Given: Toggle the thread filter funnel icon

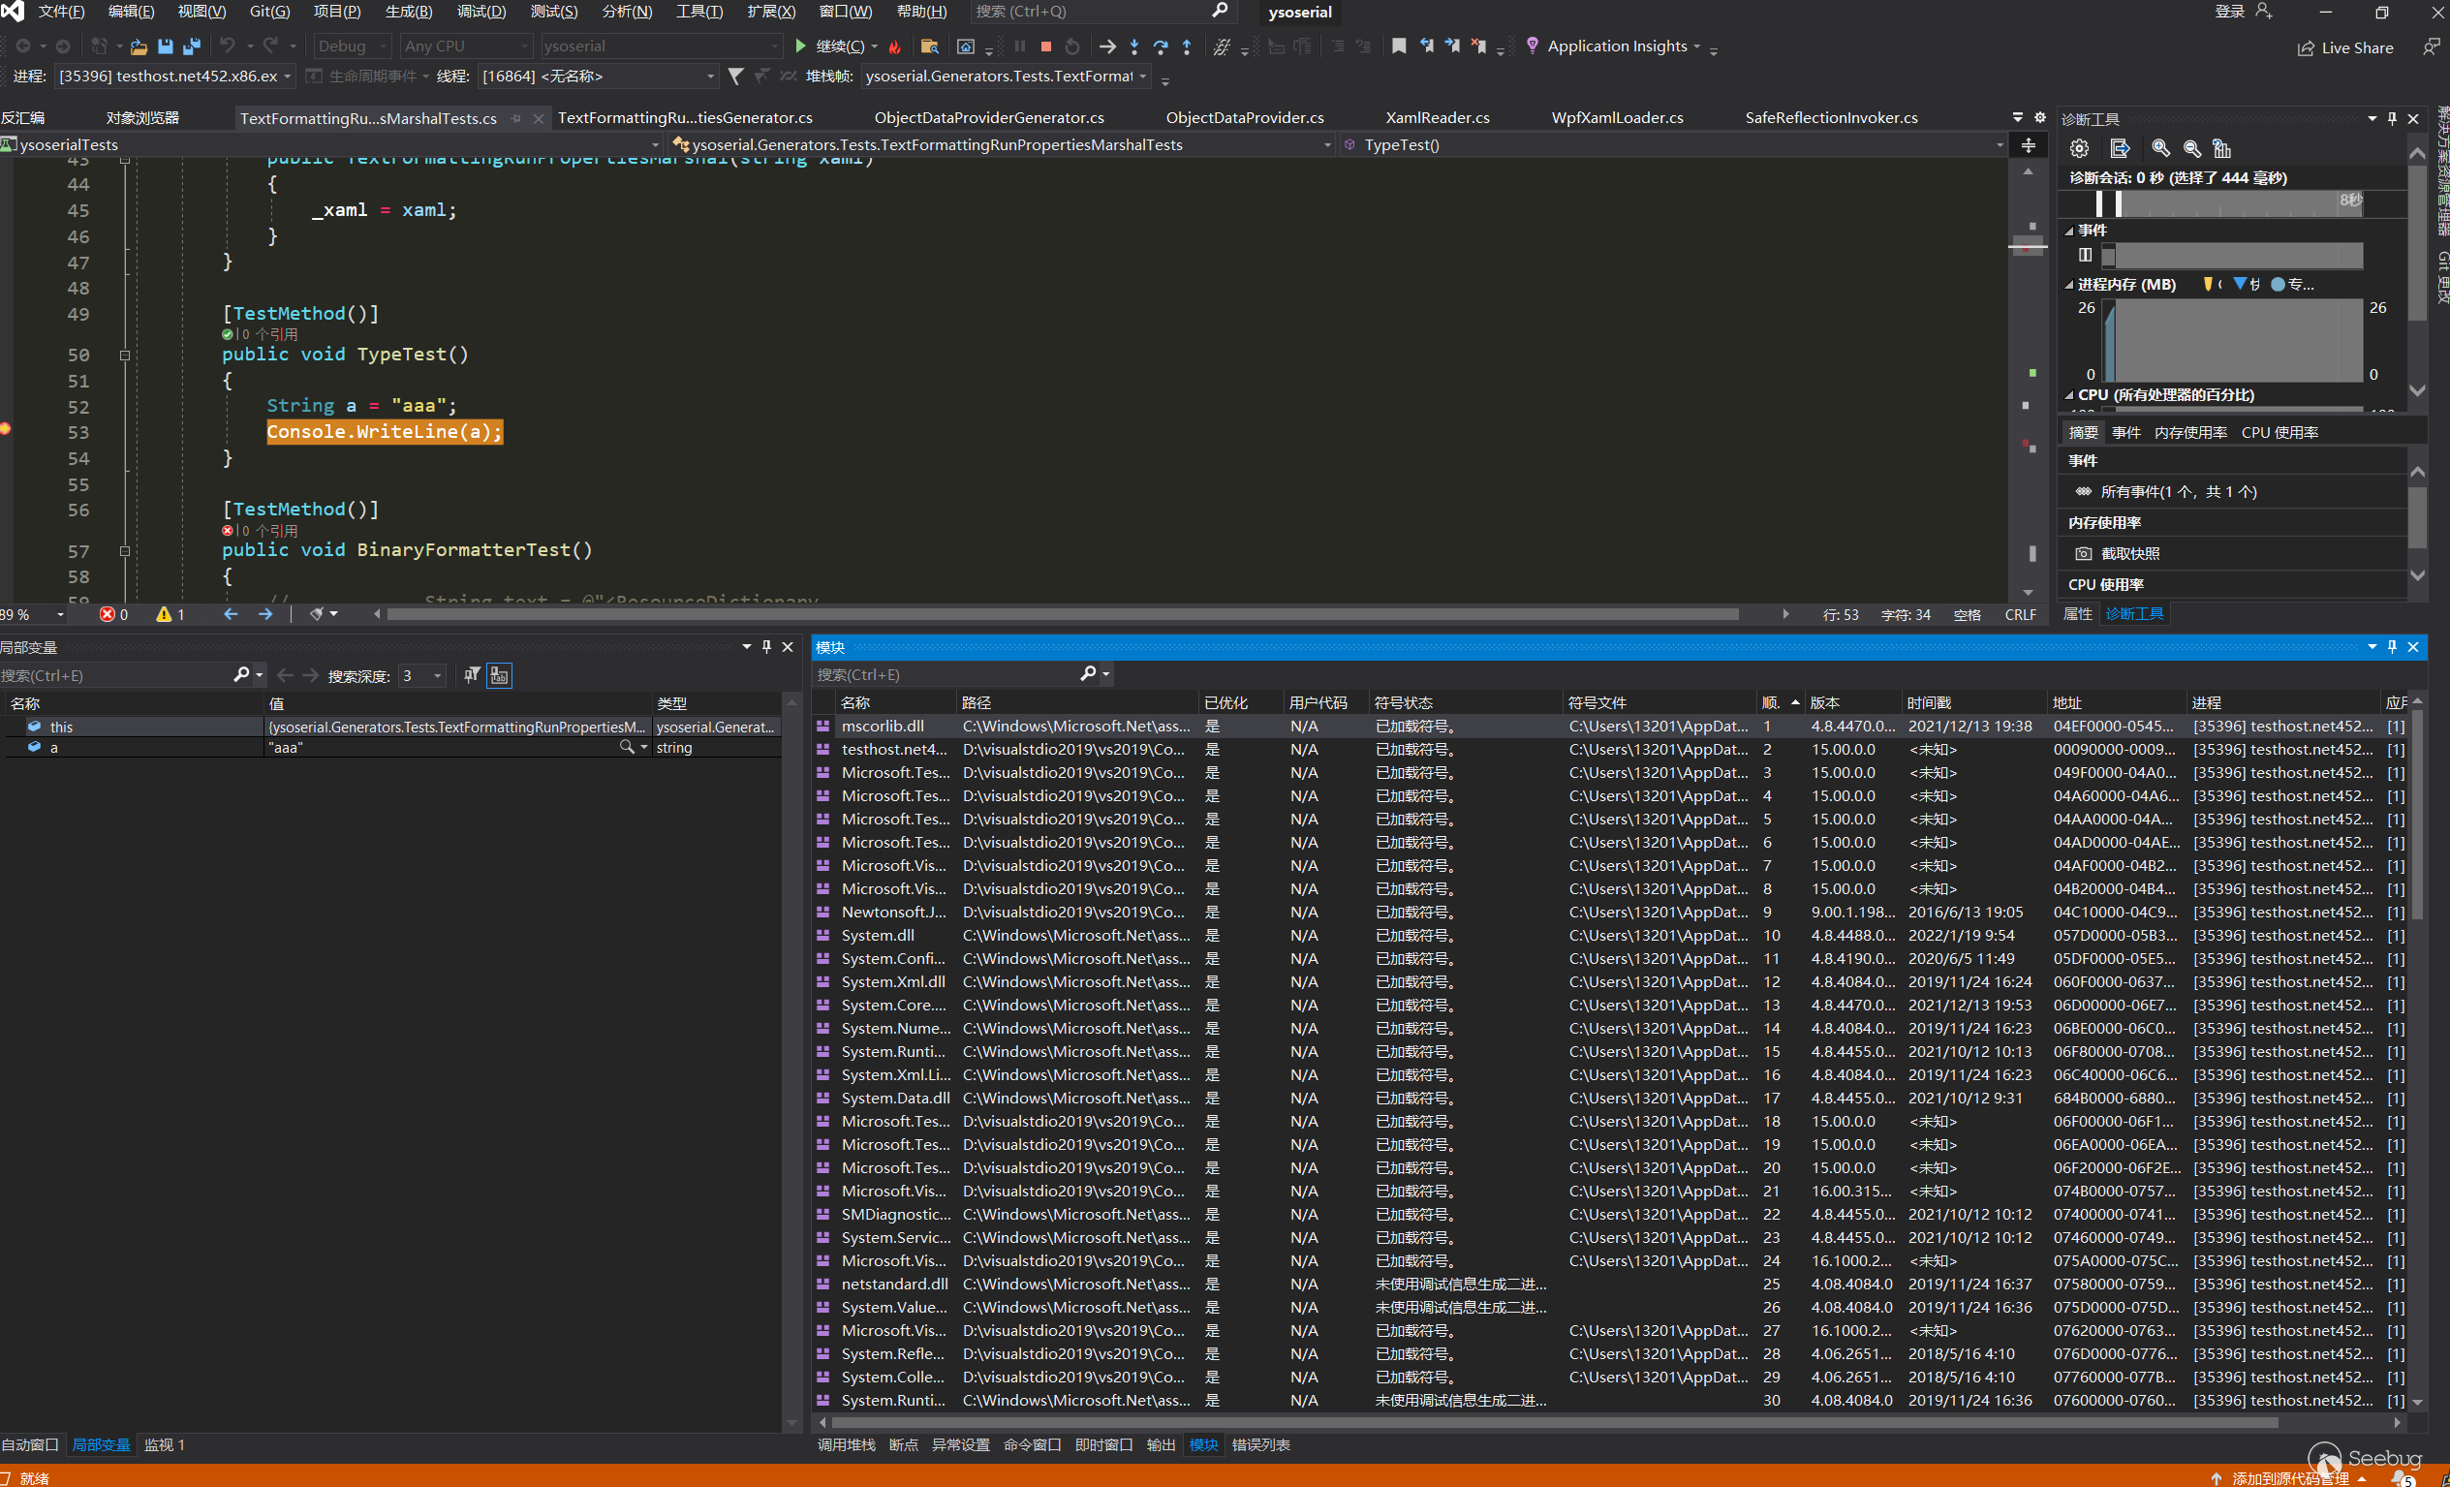Looking at the screenshot, I should pos(736,77).
